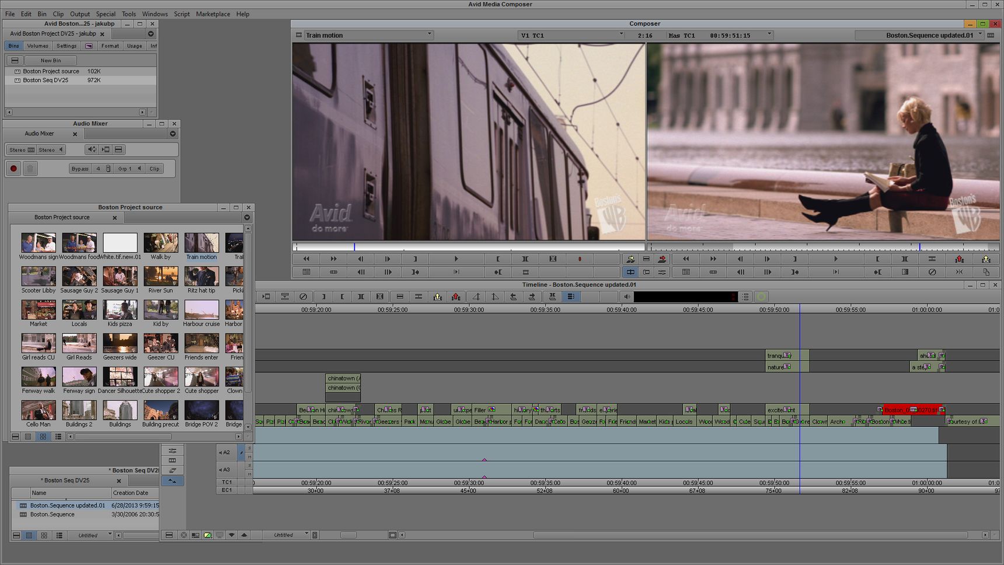Click Splice-In yellow arrow between monitors
Image resolution: width=1004 pixels, height=565 pixels.
pos(630,259)
